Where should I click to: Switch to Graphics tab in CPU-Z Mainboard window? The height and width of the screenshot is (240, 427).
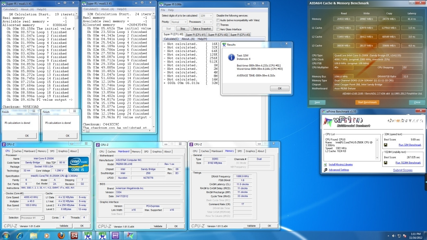(157, 151)
